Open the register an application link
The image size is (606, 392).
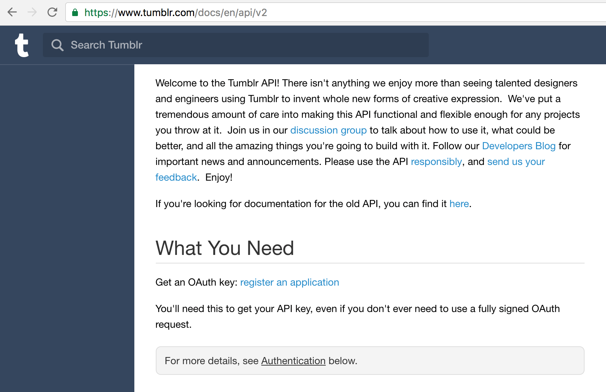pos(289,282)
